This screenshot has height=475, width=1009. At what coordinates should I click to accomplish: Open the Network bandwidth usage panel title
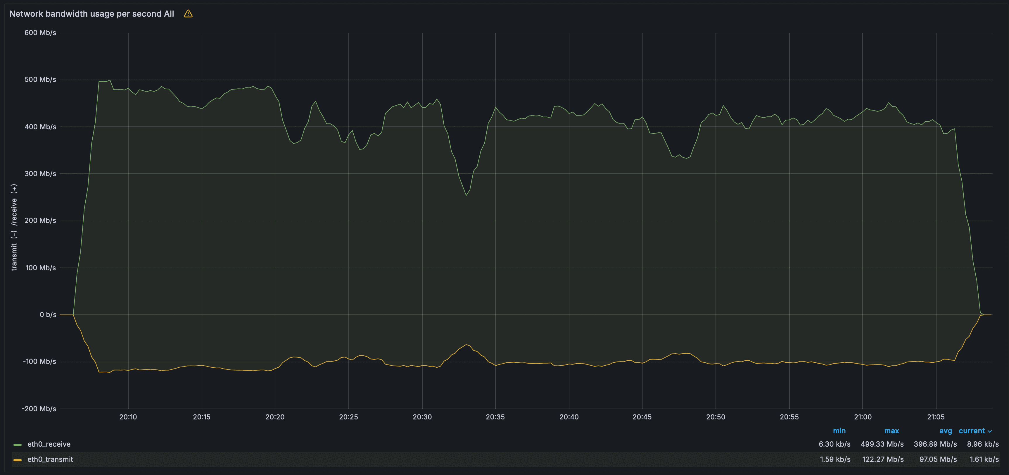[91, 14]
